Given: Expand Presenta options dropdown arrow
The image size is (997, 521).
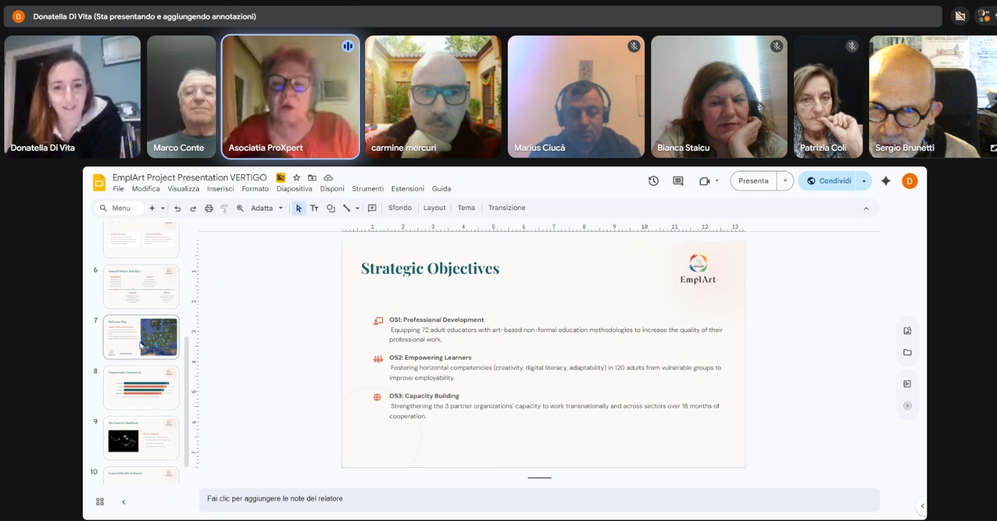Looking at the screenshot, I should [x=785, y=181].
